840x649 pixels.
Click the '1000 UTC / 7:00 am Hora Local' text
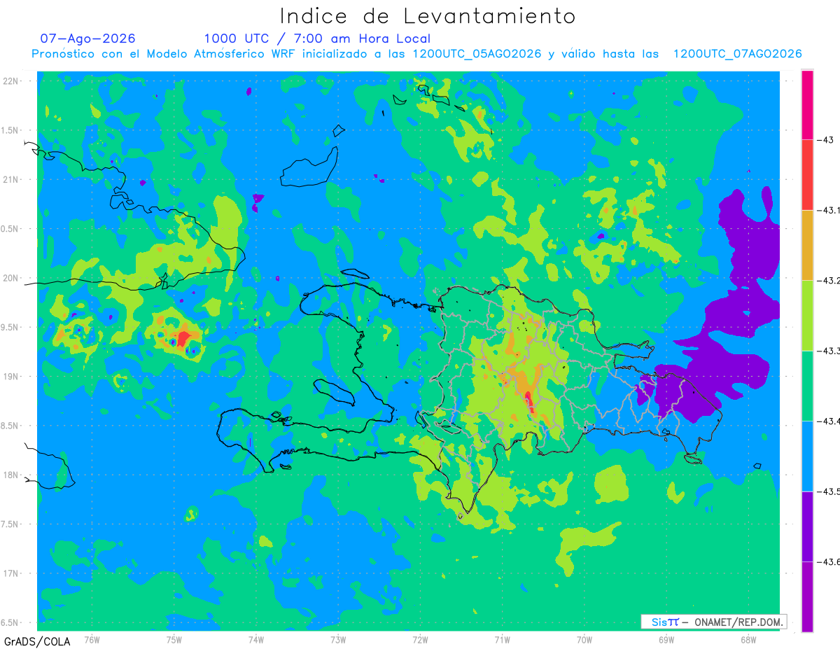(317, 39)
